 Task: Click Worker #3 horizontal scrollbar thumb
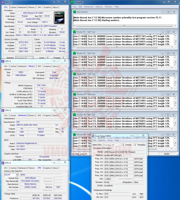(x=117, y=88)
